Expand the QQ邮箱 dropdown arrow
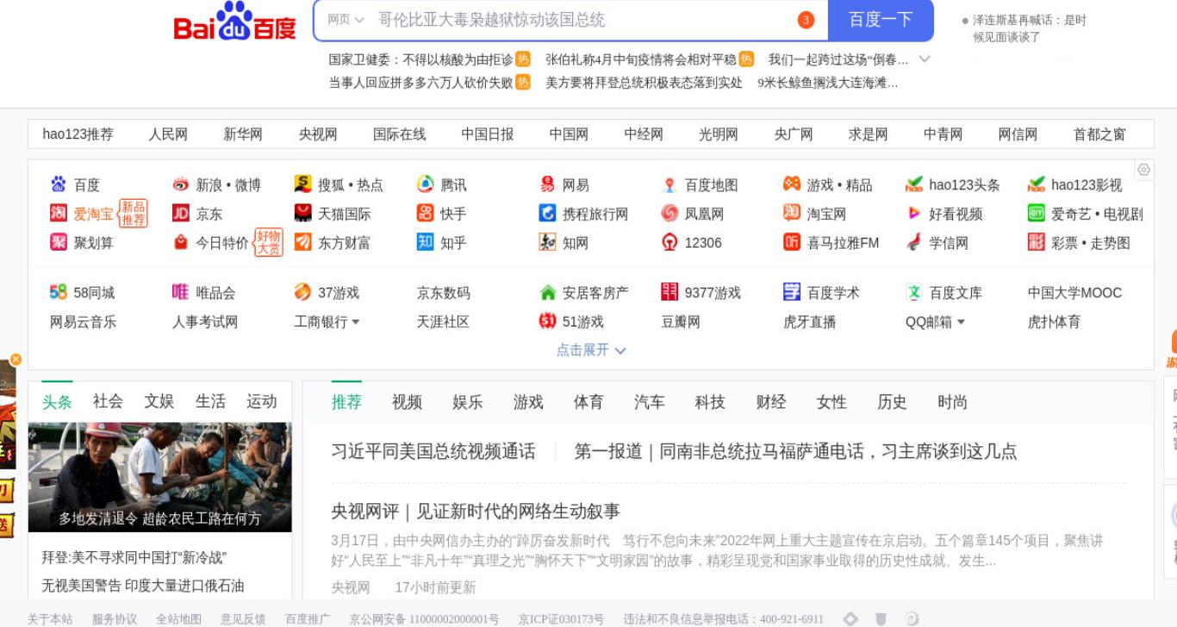Screen dimensions: 1177x627 pos(961,322)
